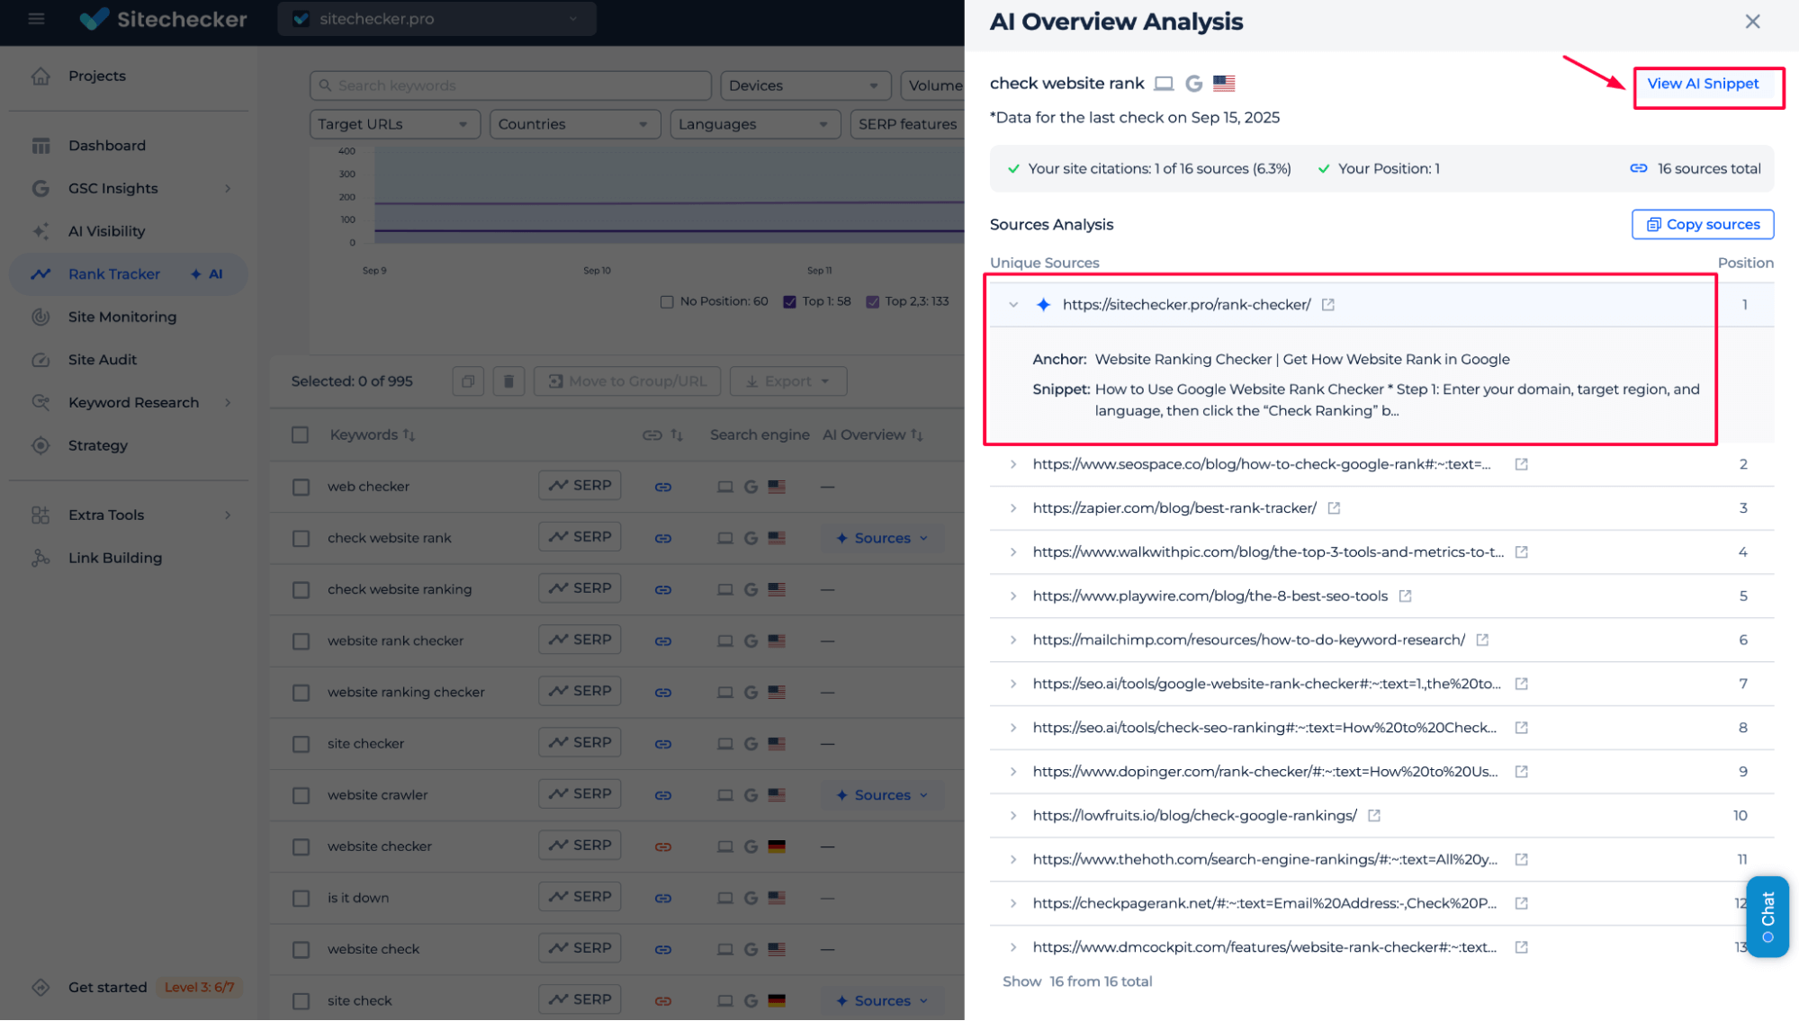
Task: Click Move to Group/URL button
Action: click(627, 381)
